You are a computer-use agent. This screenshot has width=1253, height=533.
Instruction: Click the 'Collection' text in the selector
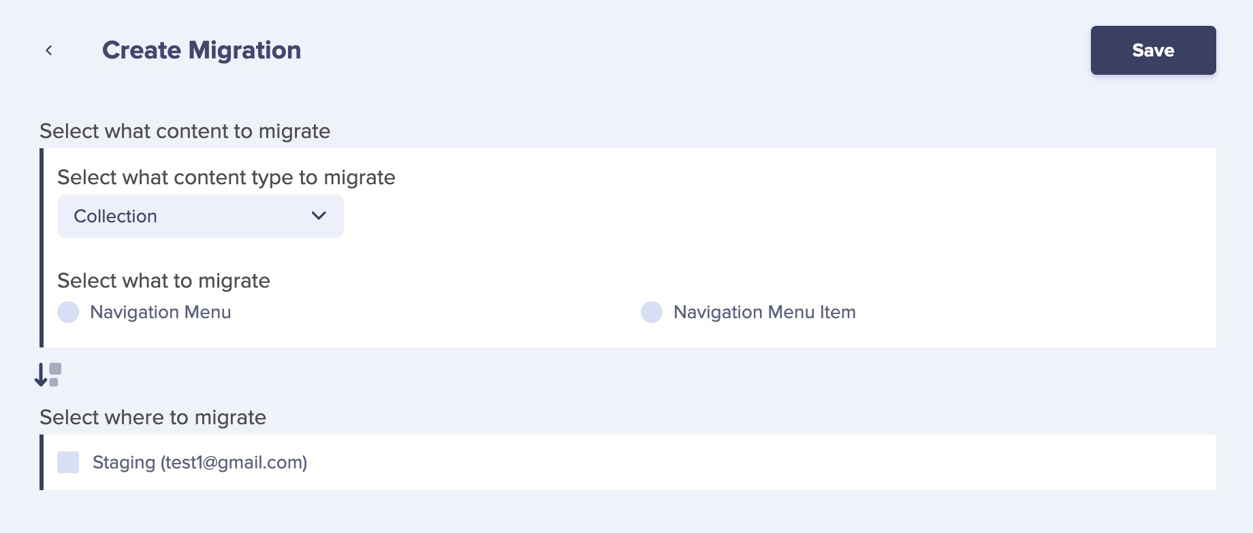(x=115, y=216)
